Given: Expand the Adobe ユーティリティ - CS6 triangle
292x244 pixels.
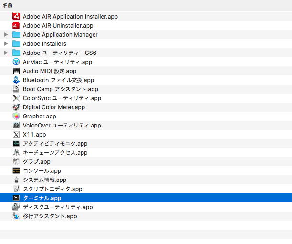Looking at the screenshot, I should coord(6,53).
